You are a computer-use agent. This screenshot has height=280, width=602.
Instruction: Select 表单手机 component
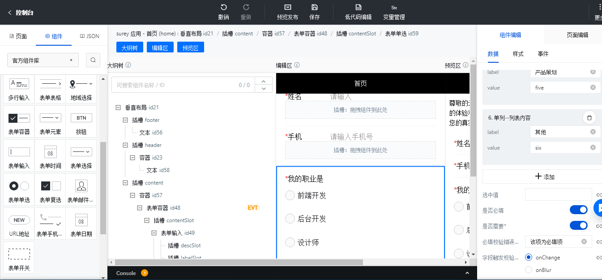click(x=50, y=224)
